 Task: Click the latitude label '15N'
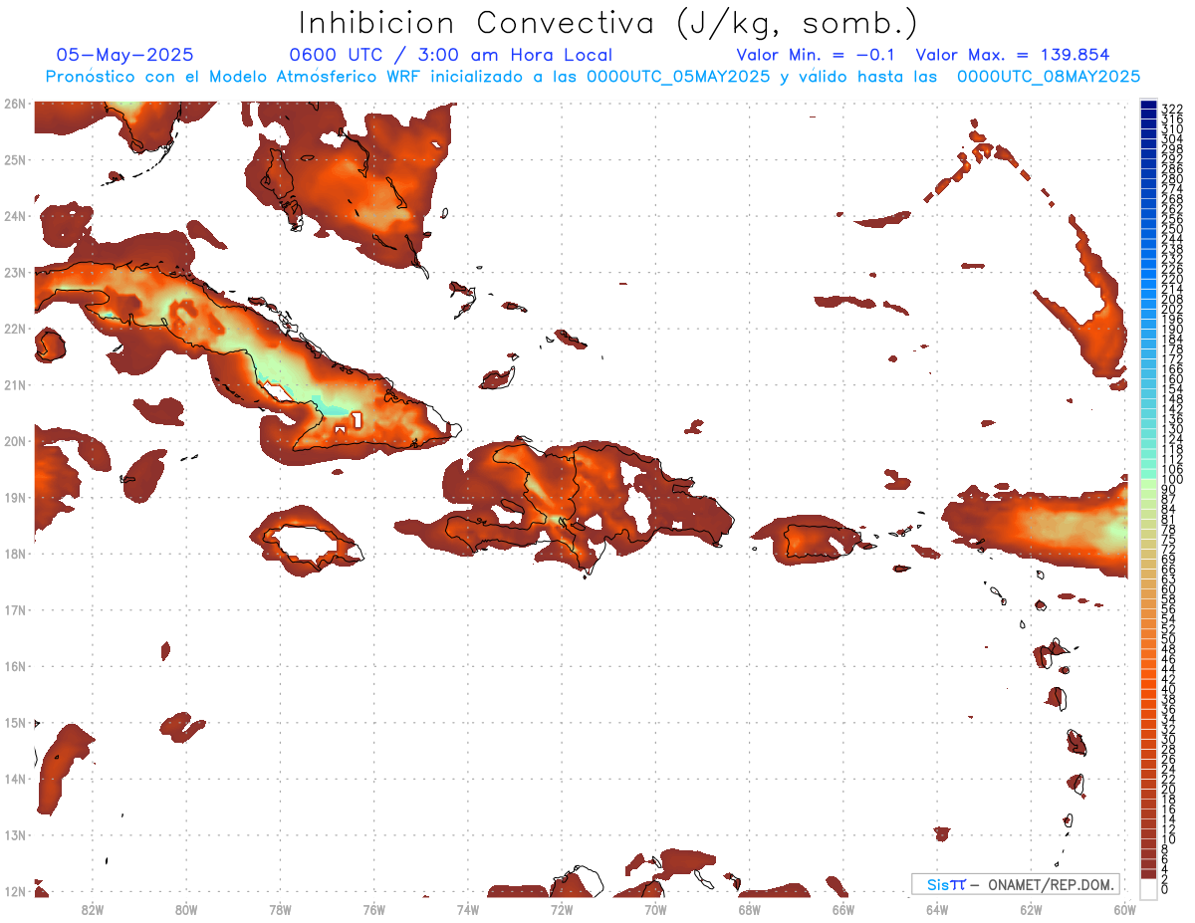click(14, 722)
